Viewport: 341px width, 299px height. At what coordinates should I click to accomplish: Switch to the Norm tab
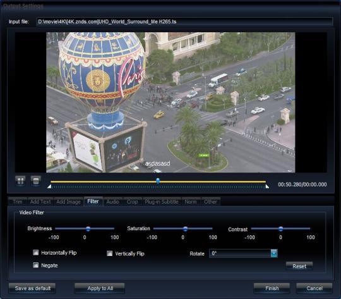point(191,202)
